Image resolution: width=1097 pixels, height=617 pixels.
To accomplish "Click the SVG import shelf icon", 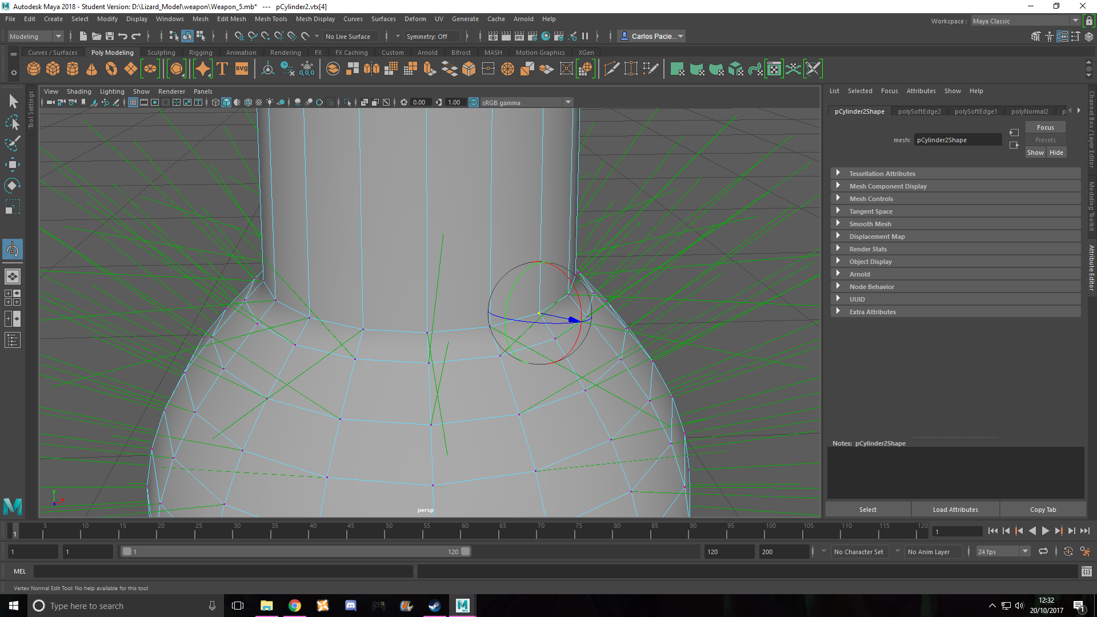I will (x=242, y=69).
